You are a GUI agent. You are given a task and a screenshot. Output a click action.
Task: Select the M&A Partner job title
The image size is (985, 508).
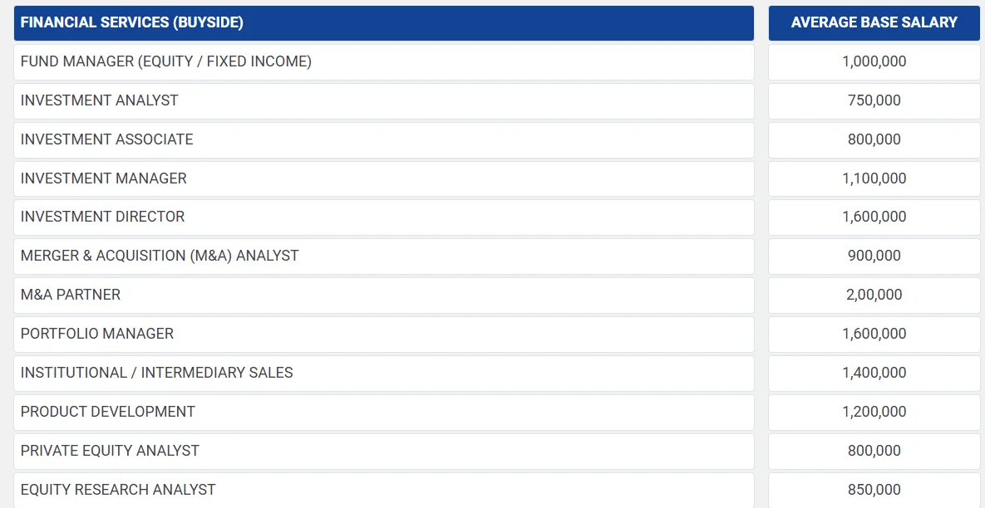(x=71, y=295)
